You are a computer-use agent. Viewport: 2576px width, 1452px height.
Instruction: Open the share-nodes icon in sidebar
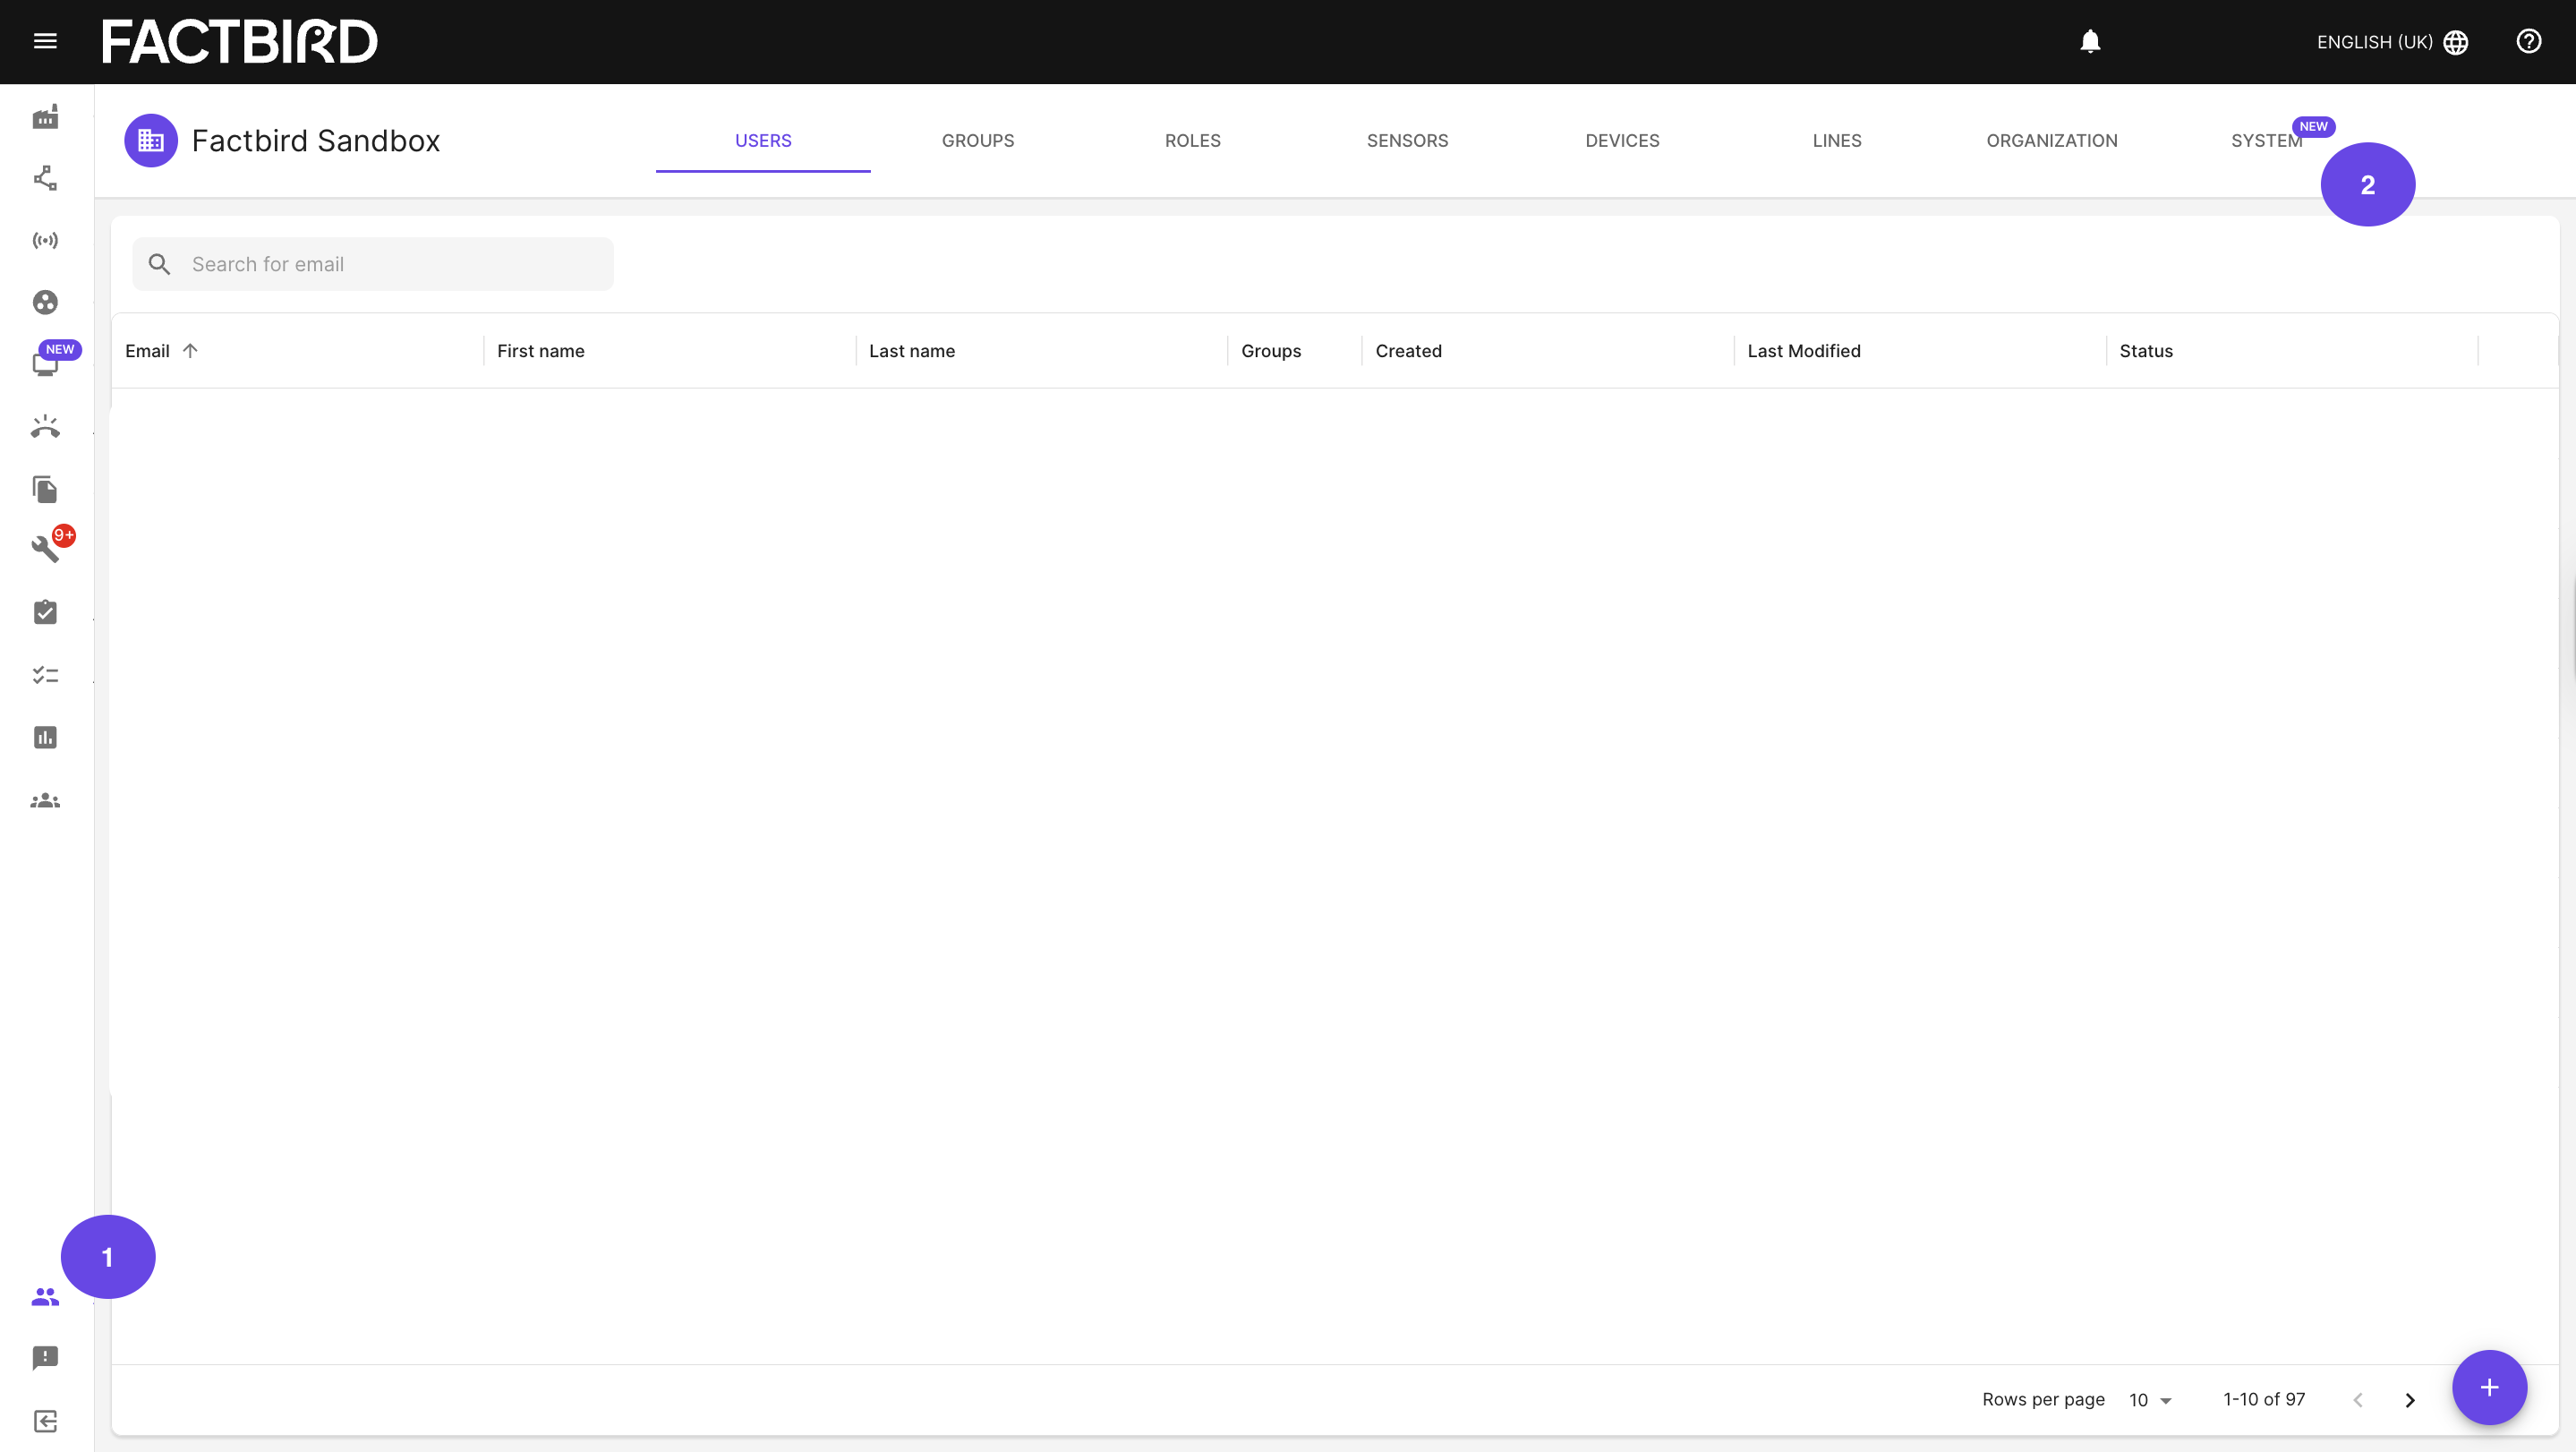(45, 179)
